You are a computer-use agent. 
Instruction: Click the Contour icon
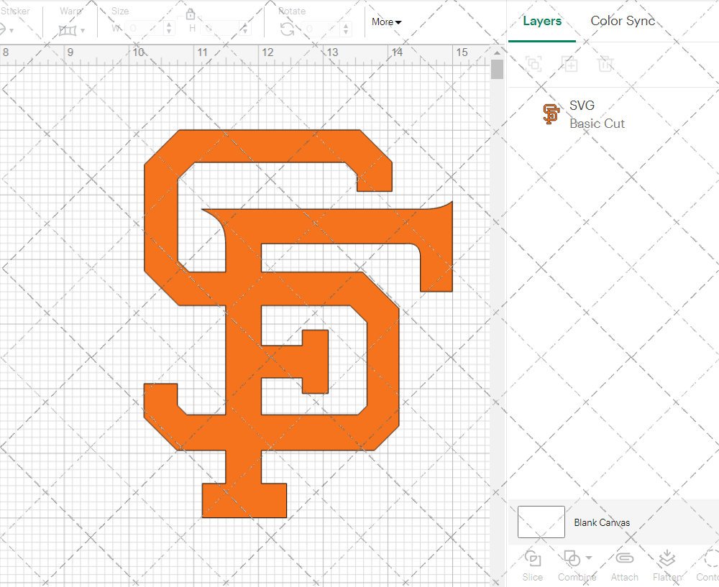(710, 559)
